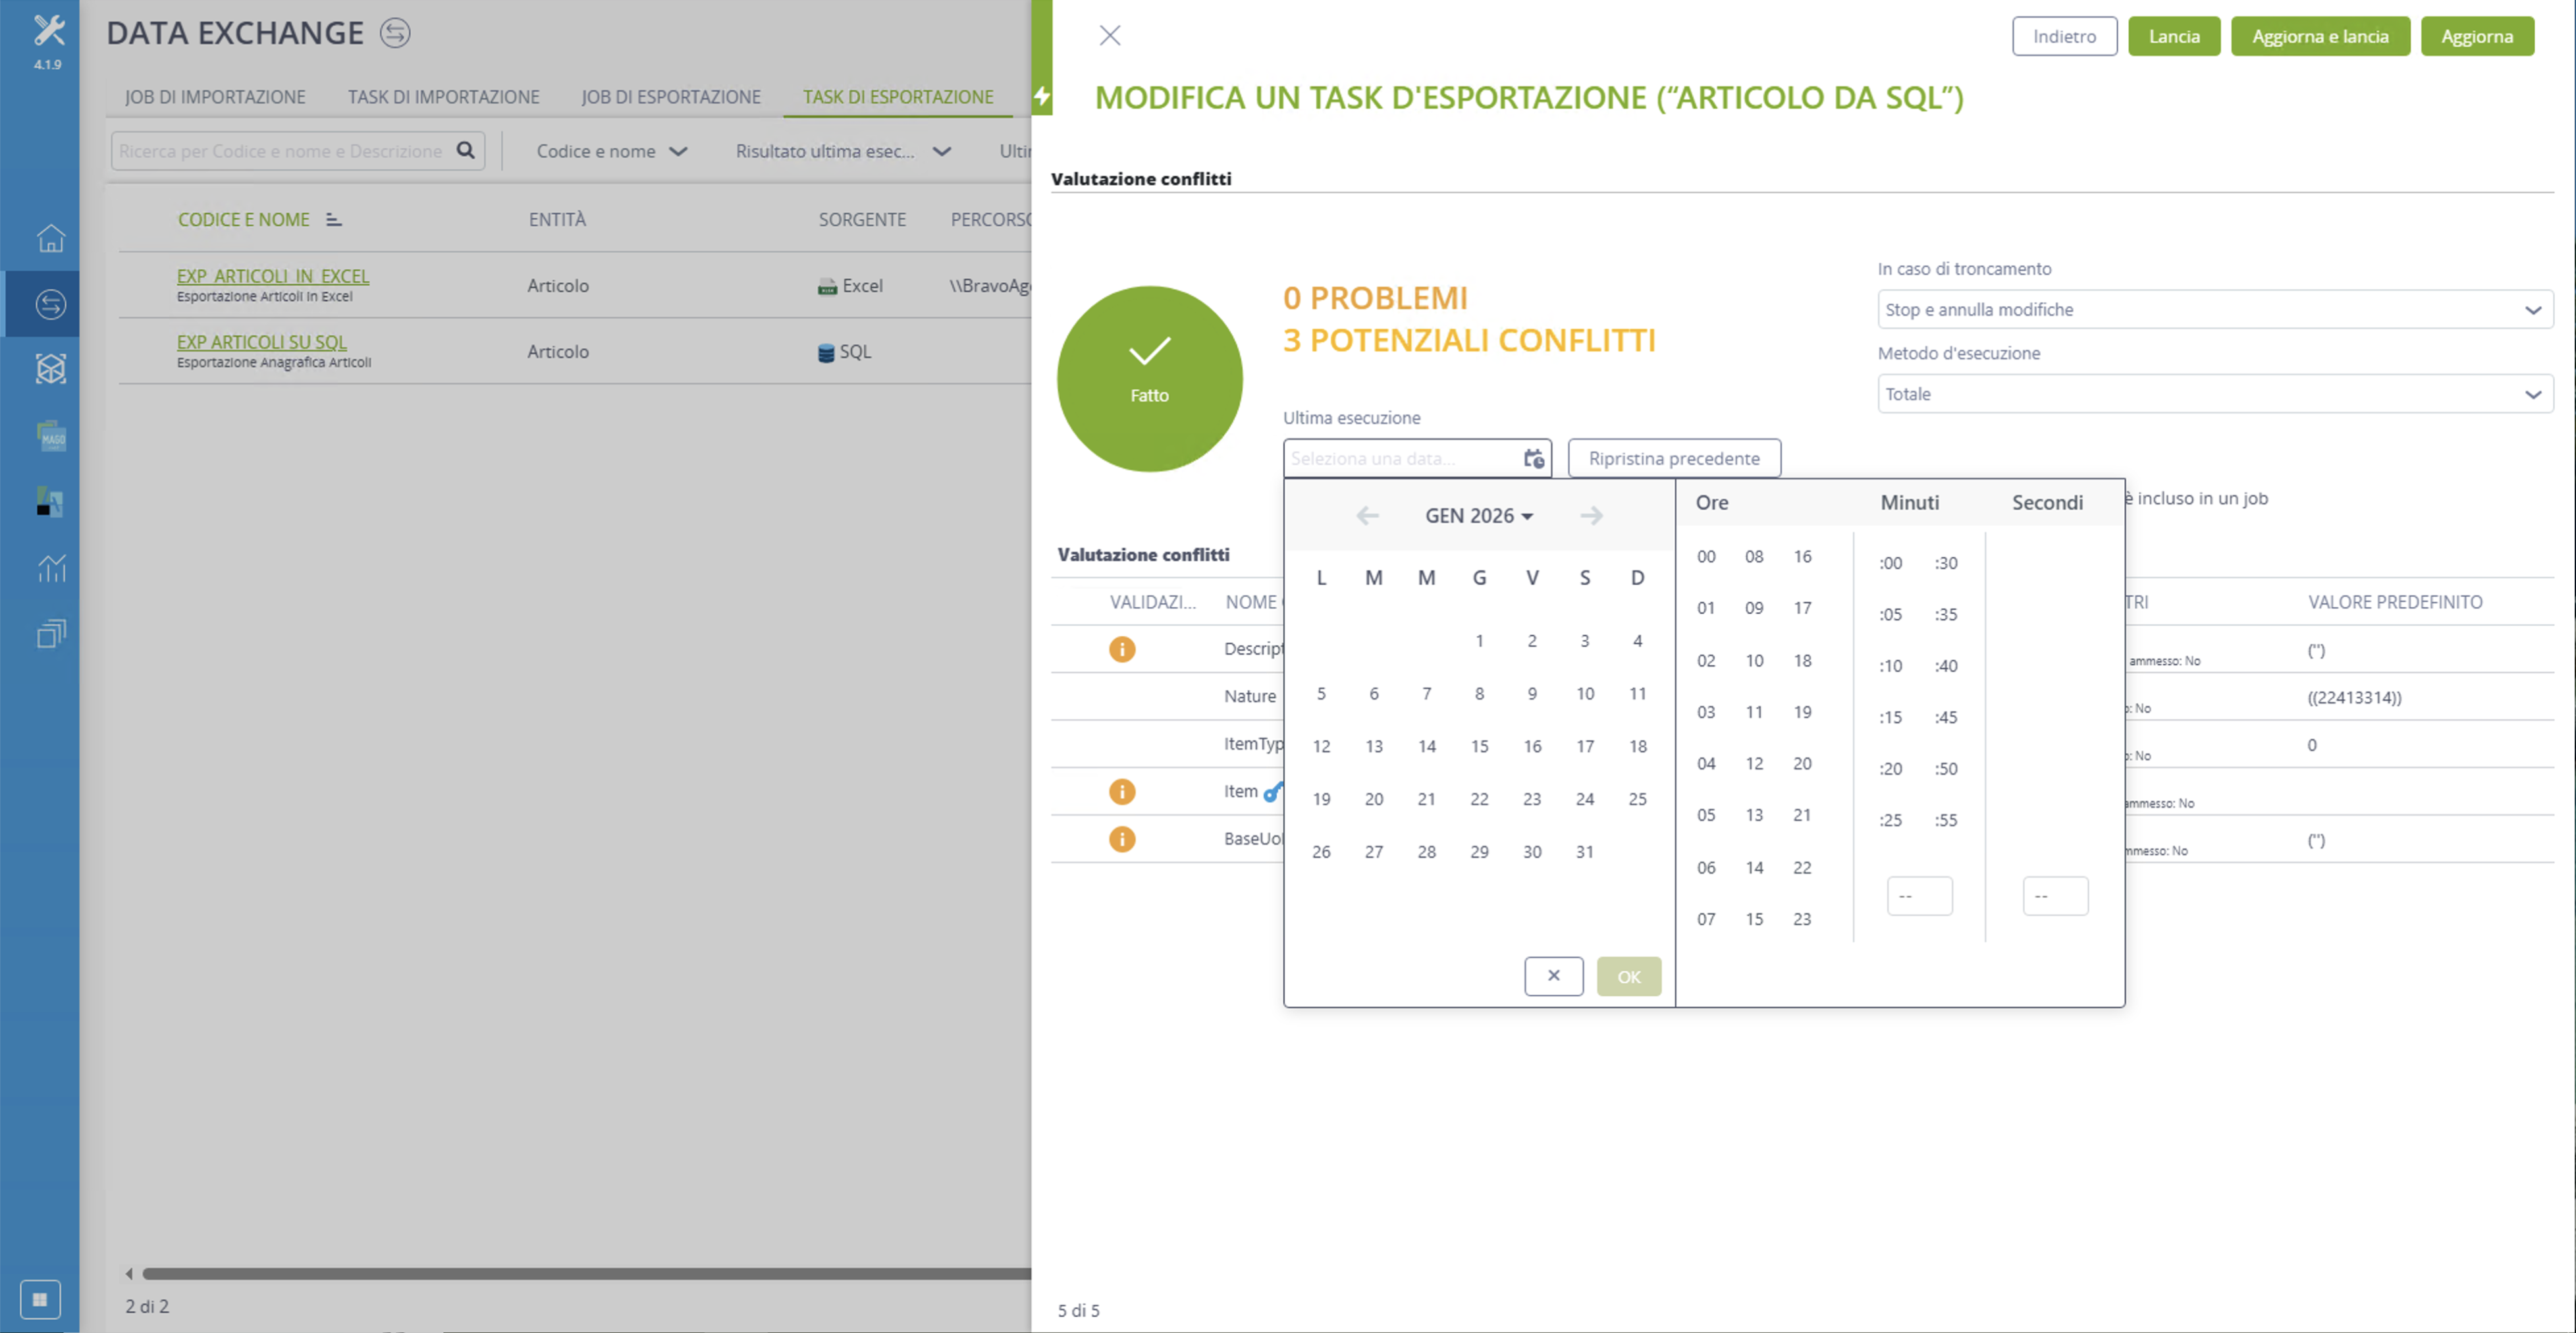This screenshot has width=2576, height=1333.
Task: Switch to Job di esportazione tab
Action: [671, 97]
